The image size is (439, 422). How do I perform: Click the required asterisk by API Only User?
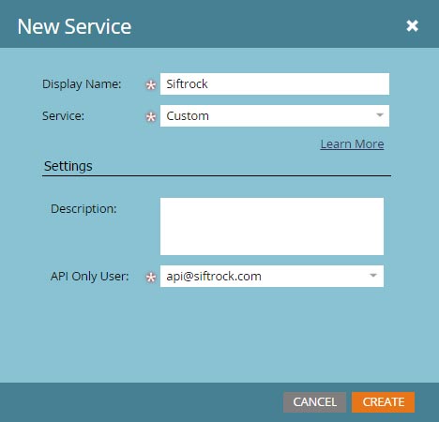pyautogui.click(x=151, y=277)
